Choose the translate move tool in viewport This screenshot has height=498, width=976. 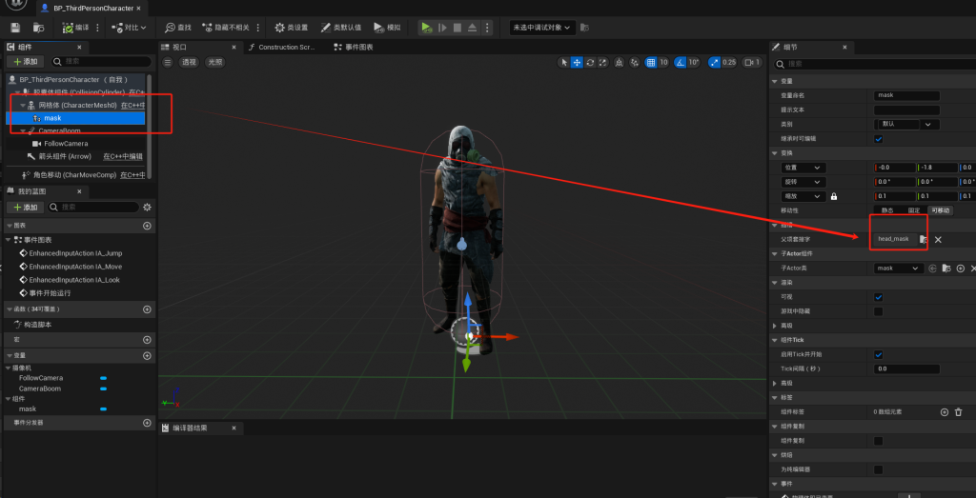(x=577, y=62)
